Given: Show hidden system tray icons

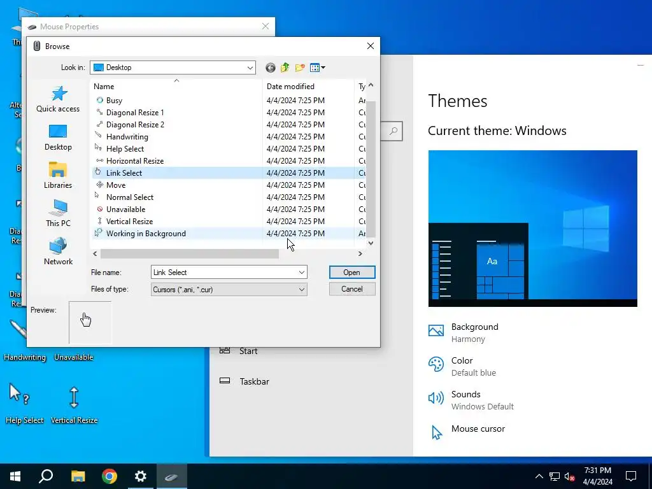Looking at the screenshot, I should [539, 476].
